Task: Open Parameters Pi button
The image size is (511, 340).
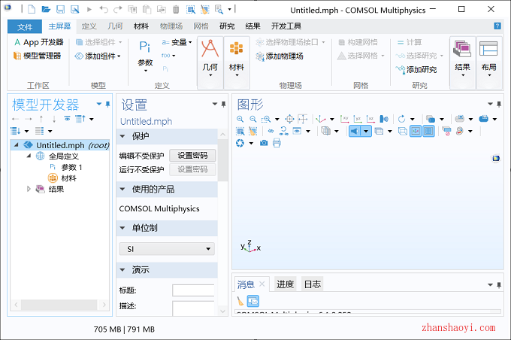Action: click(x=145, y=56)
